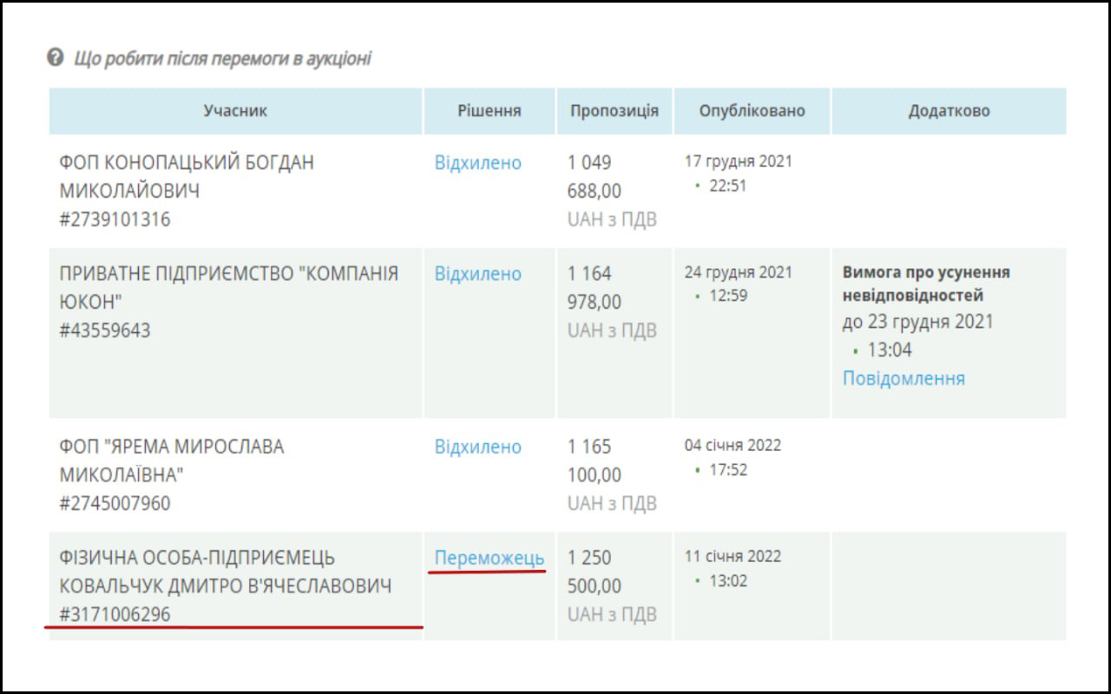Click the question mark help icon
This screenshot has width=1111, height=694.
click(56, 58)
